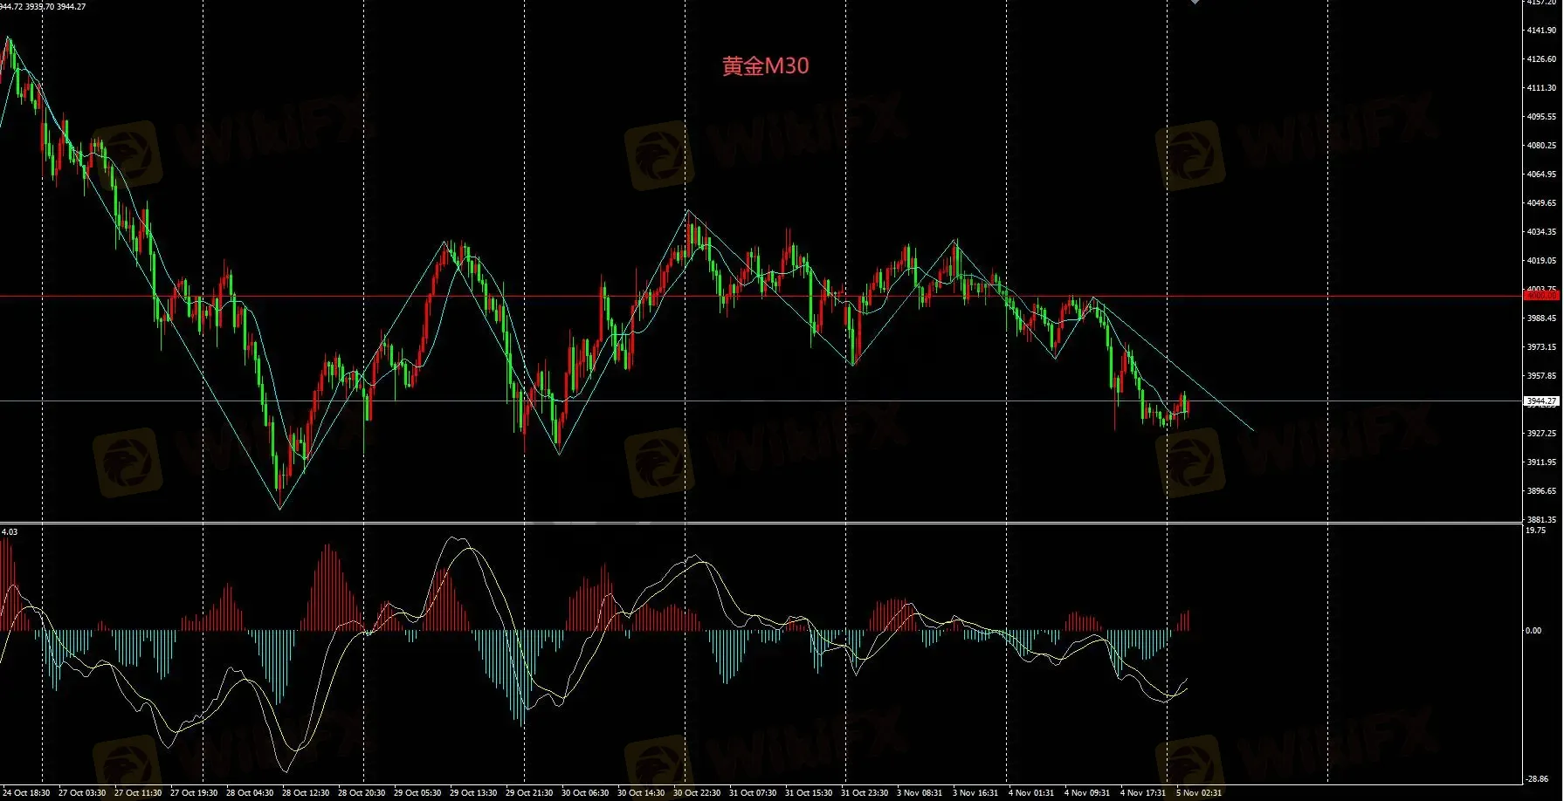1564x801 pixels.
Task: Select the 28 Oct 12:30 time label
Action: 306,793
